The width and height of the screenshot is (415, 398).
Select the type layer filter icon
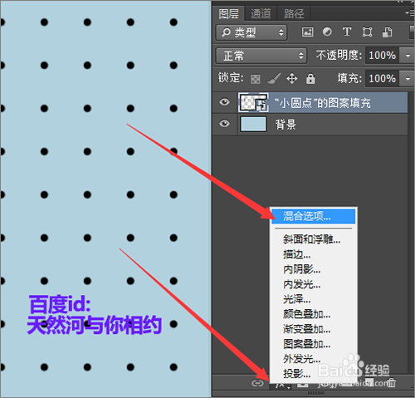click(347, 32)
